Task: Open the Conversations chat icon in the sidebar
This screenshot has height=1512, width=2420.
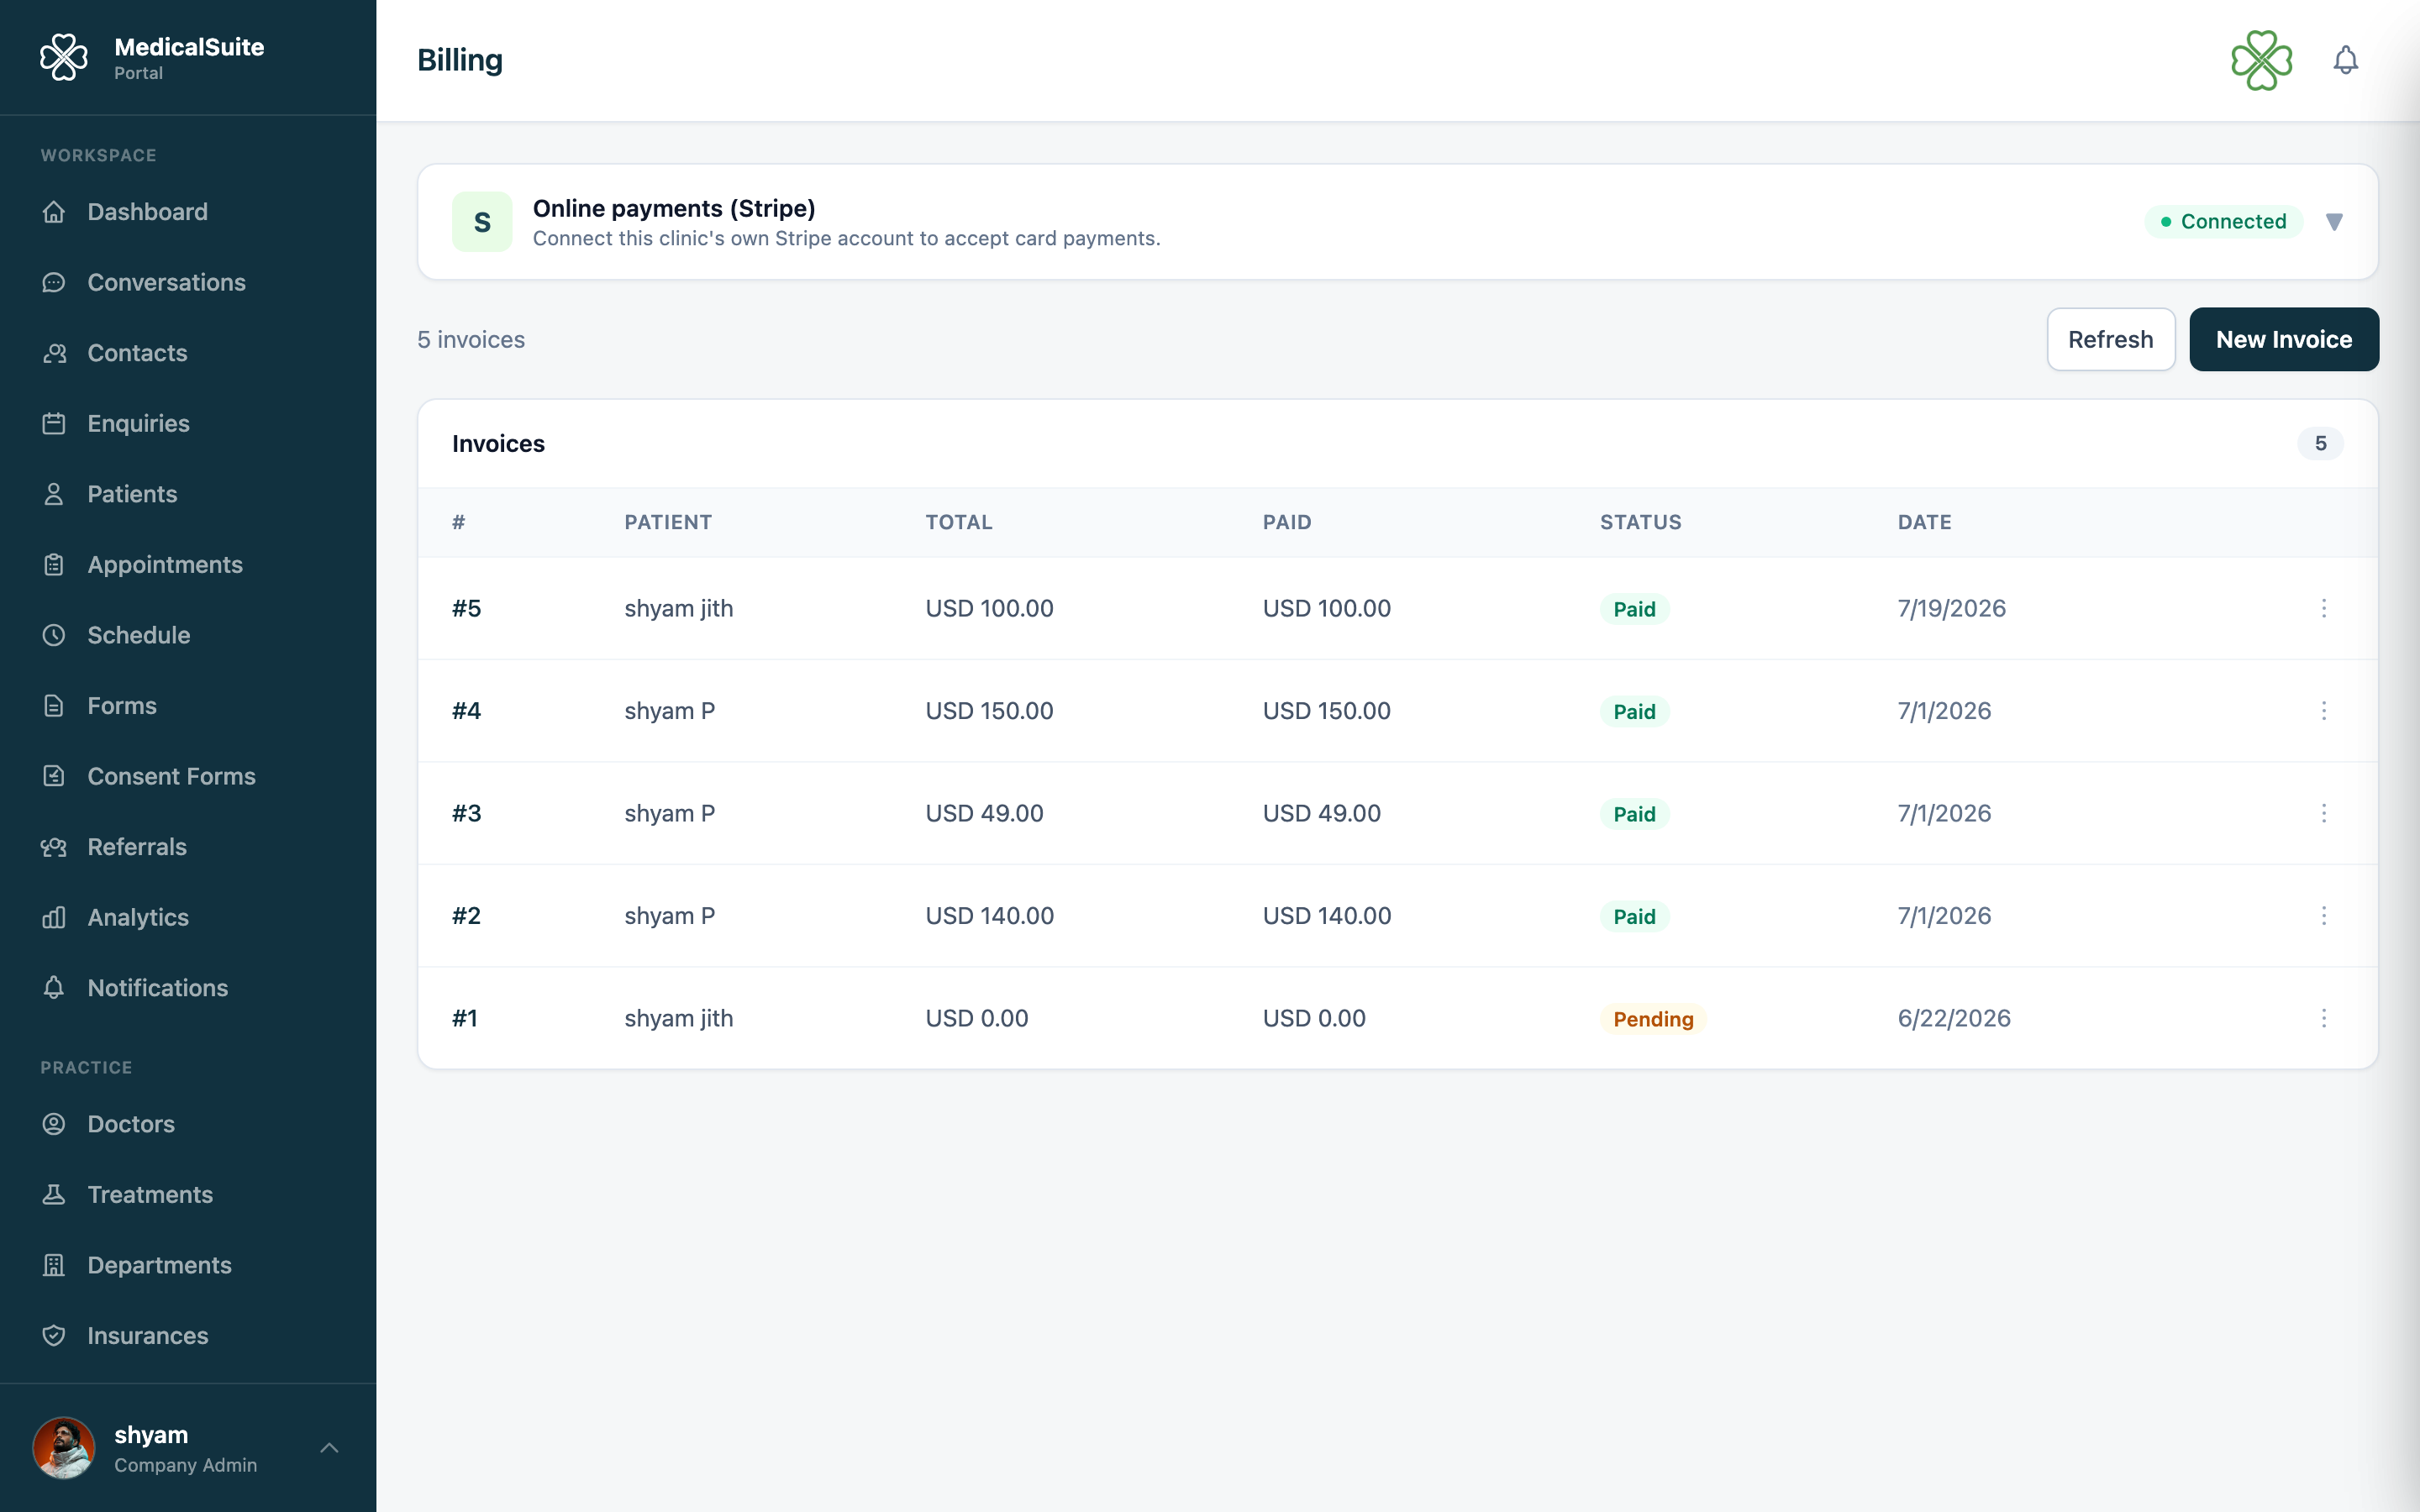Action: (54, 282)
